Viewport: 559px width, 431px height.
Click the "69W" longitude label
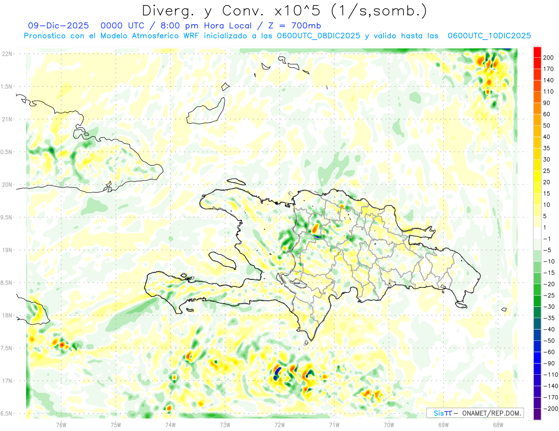click(443, 424)
